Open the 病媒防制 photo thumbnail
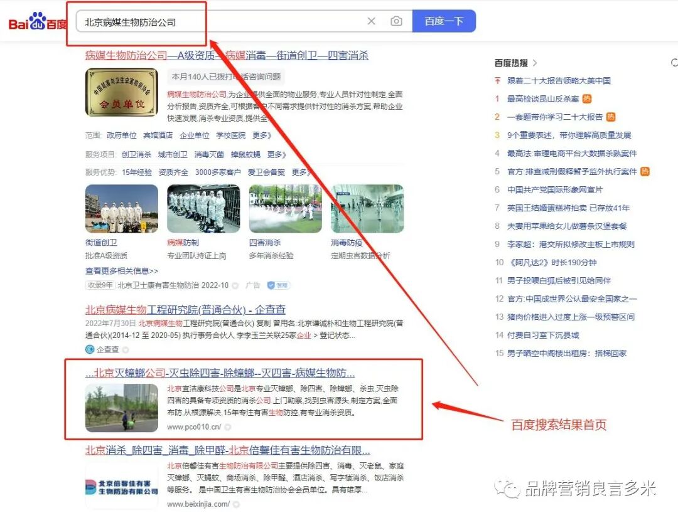The height and width of the screenshot is (518, 678). tap(203, 209)
